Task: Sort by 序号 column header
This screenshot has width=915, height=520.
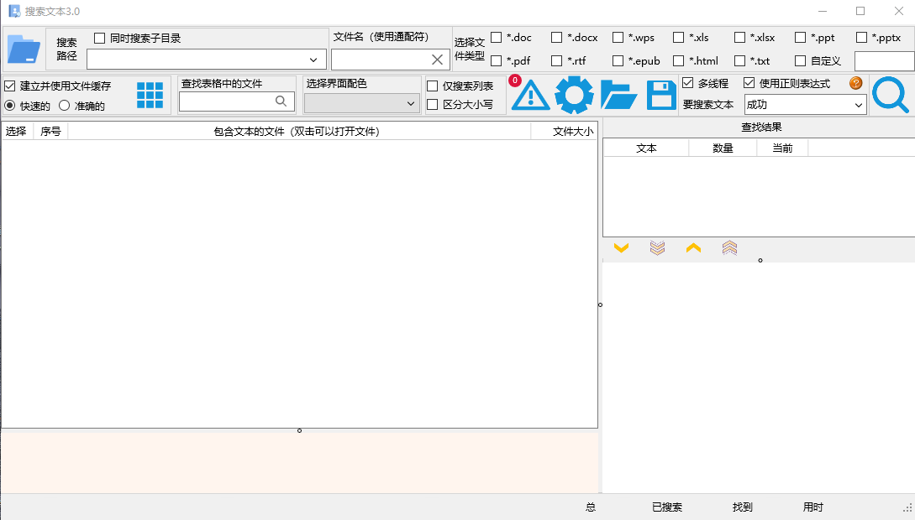Action: point(50,132)
